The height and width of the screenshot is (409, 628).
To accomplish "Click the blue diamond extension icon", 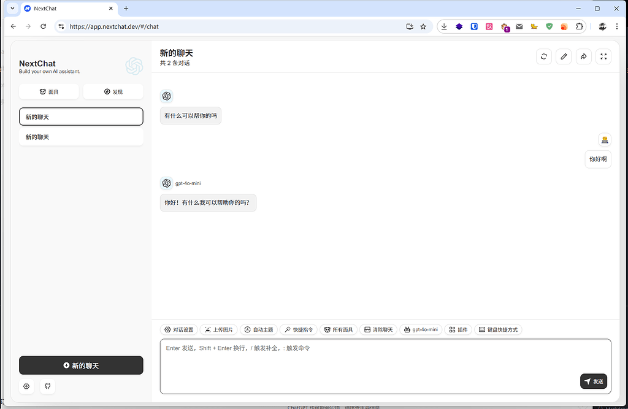I will (x=459, y=26).
